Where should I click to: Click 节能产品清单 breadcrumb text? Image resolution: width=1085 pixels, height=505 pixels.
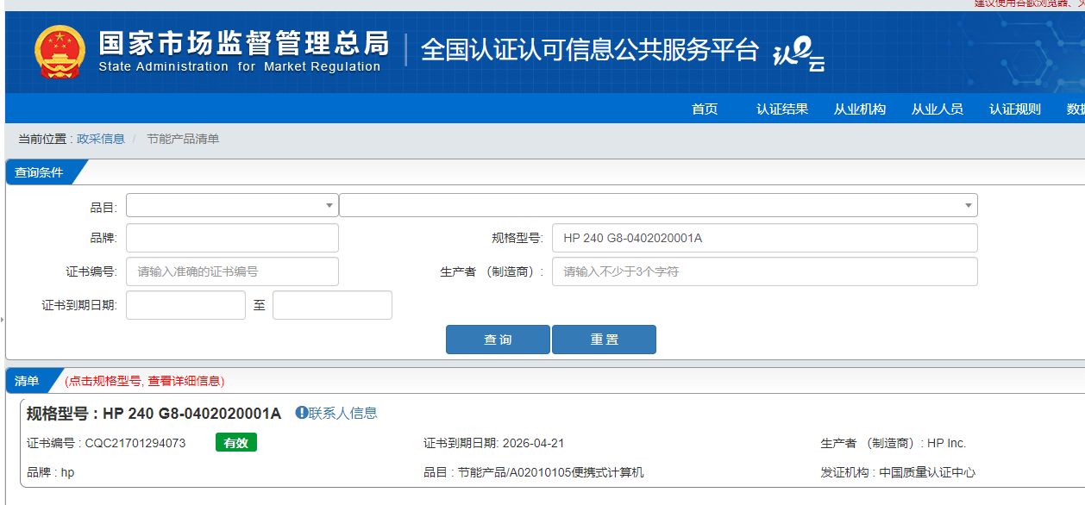click(x=183, y=139)
